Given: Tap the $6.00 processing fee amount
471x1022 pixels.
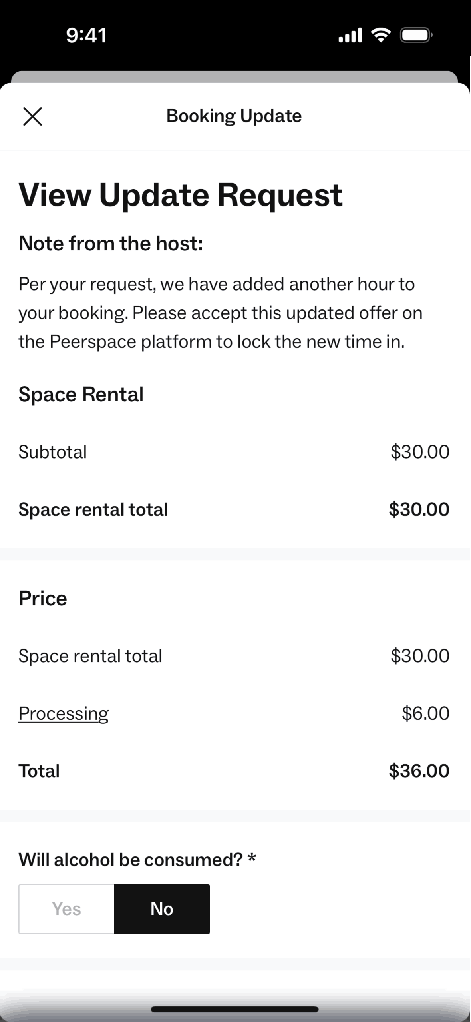Looking at the screenshot, I should click(425, 713).
